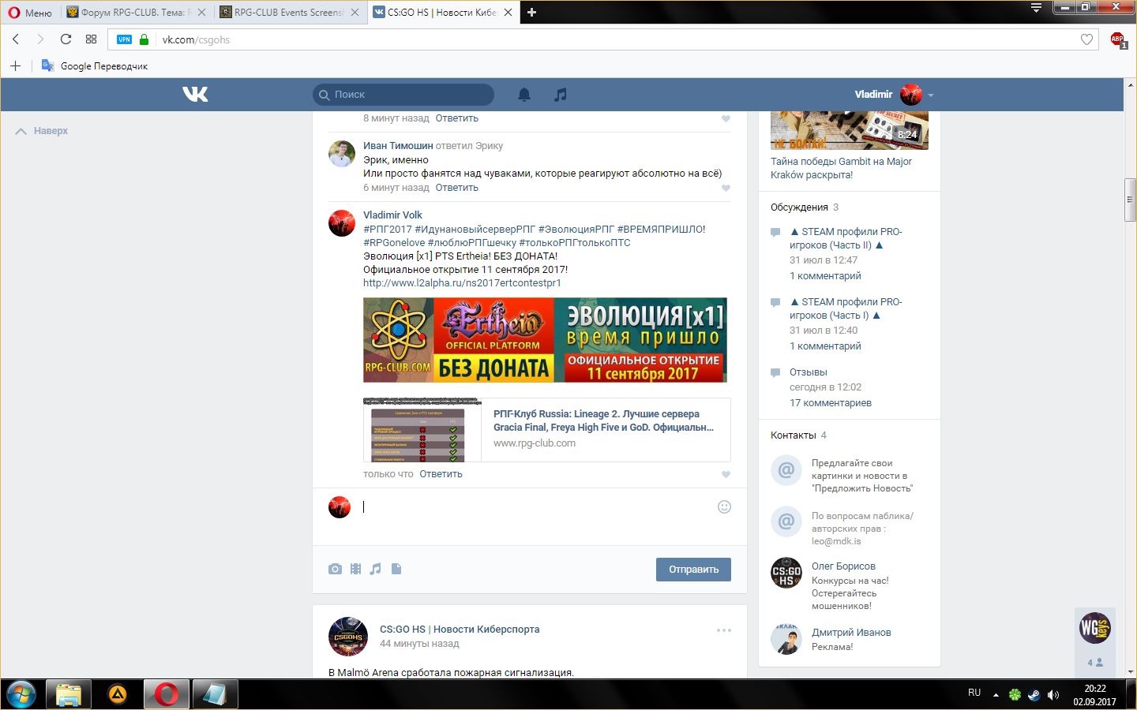
Task: Send comment with Отправить button
Action: (693, 570)
